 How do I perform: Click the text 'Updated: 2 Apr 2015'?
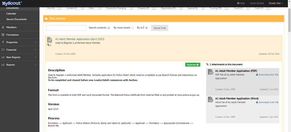coord(269,117)
